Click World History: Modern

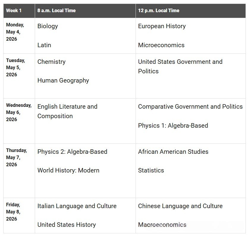pos(68,170)
